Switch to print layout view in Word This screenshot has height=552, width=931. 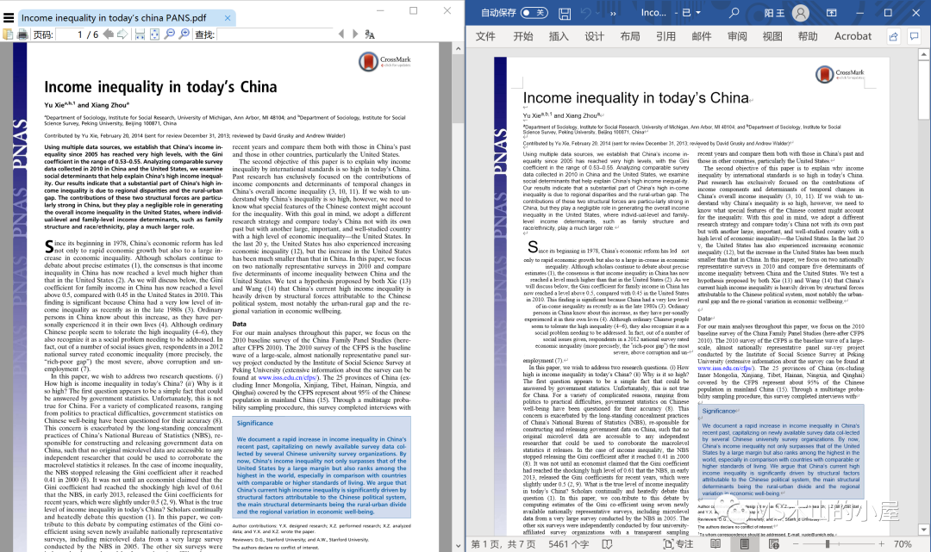pos(745,543)
